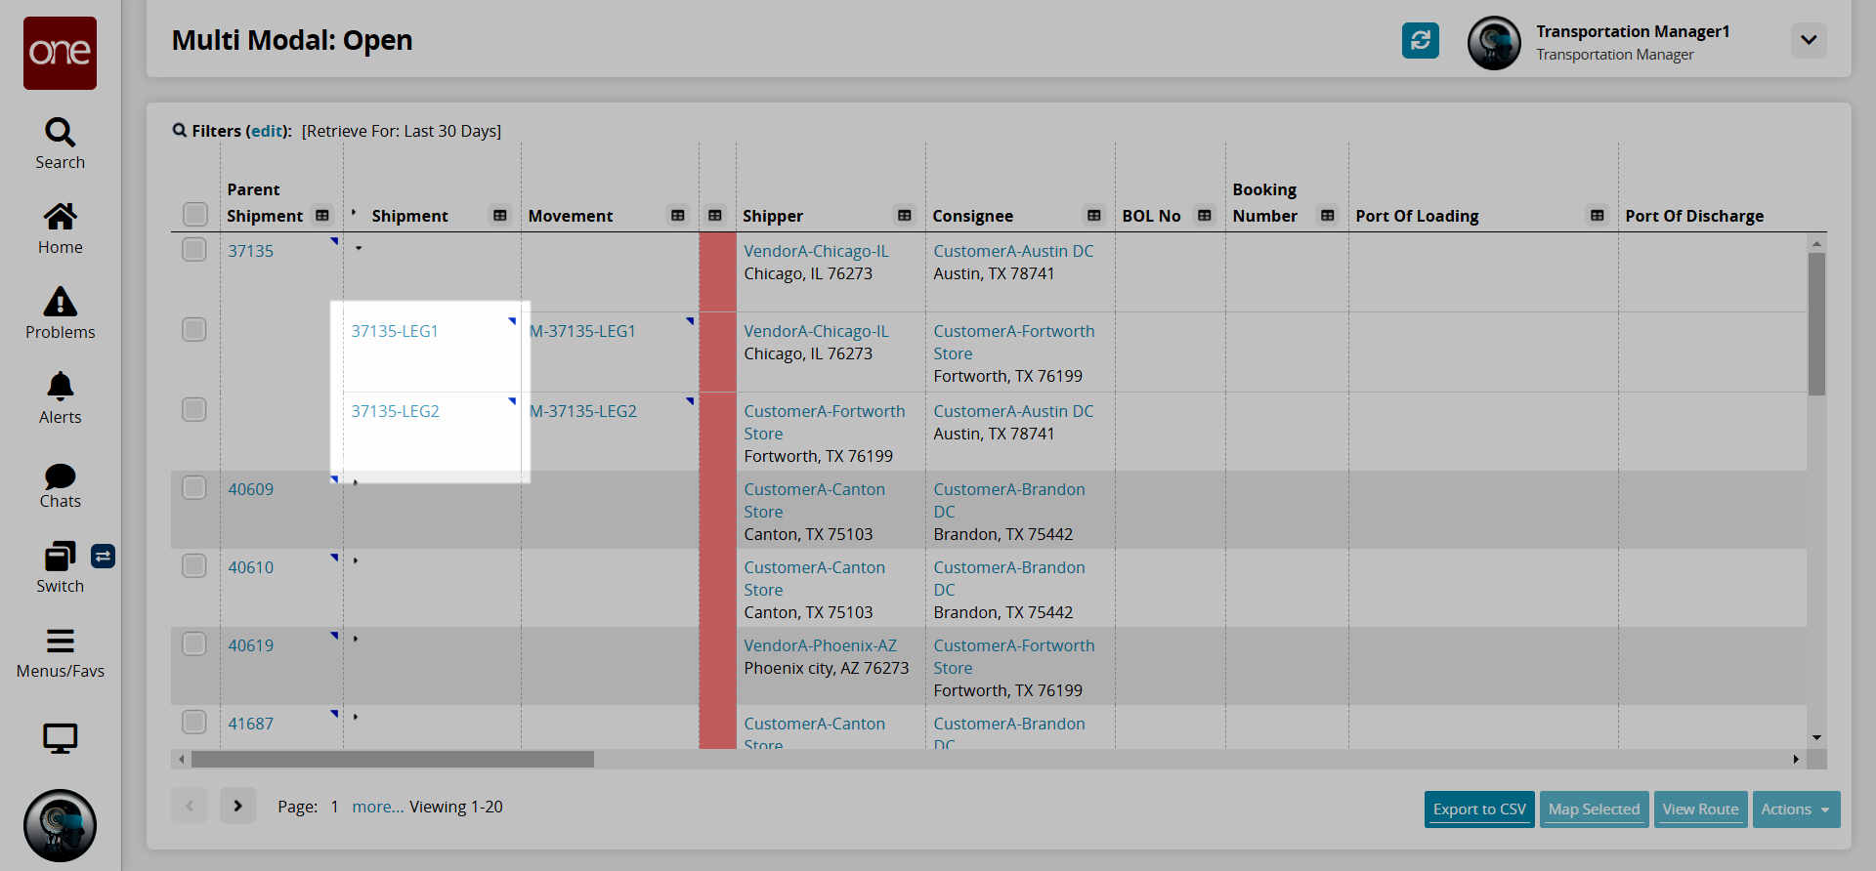1876x871 pixels.
Task: Open Port Of Loading column filter icon
Action: click(1598, 215)
